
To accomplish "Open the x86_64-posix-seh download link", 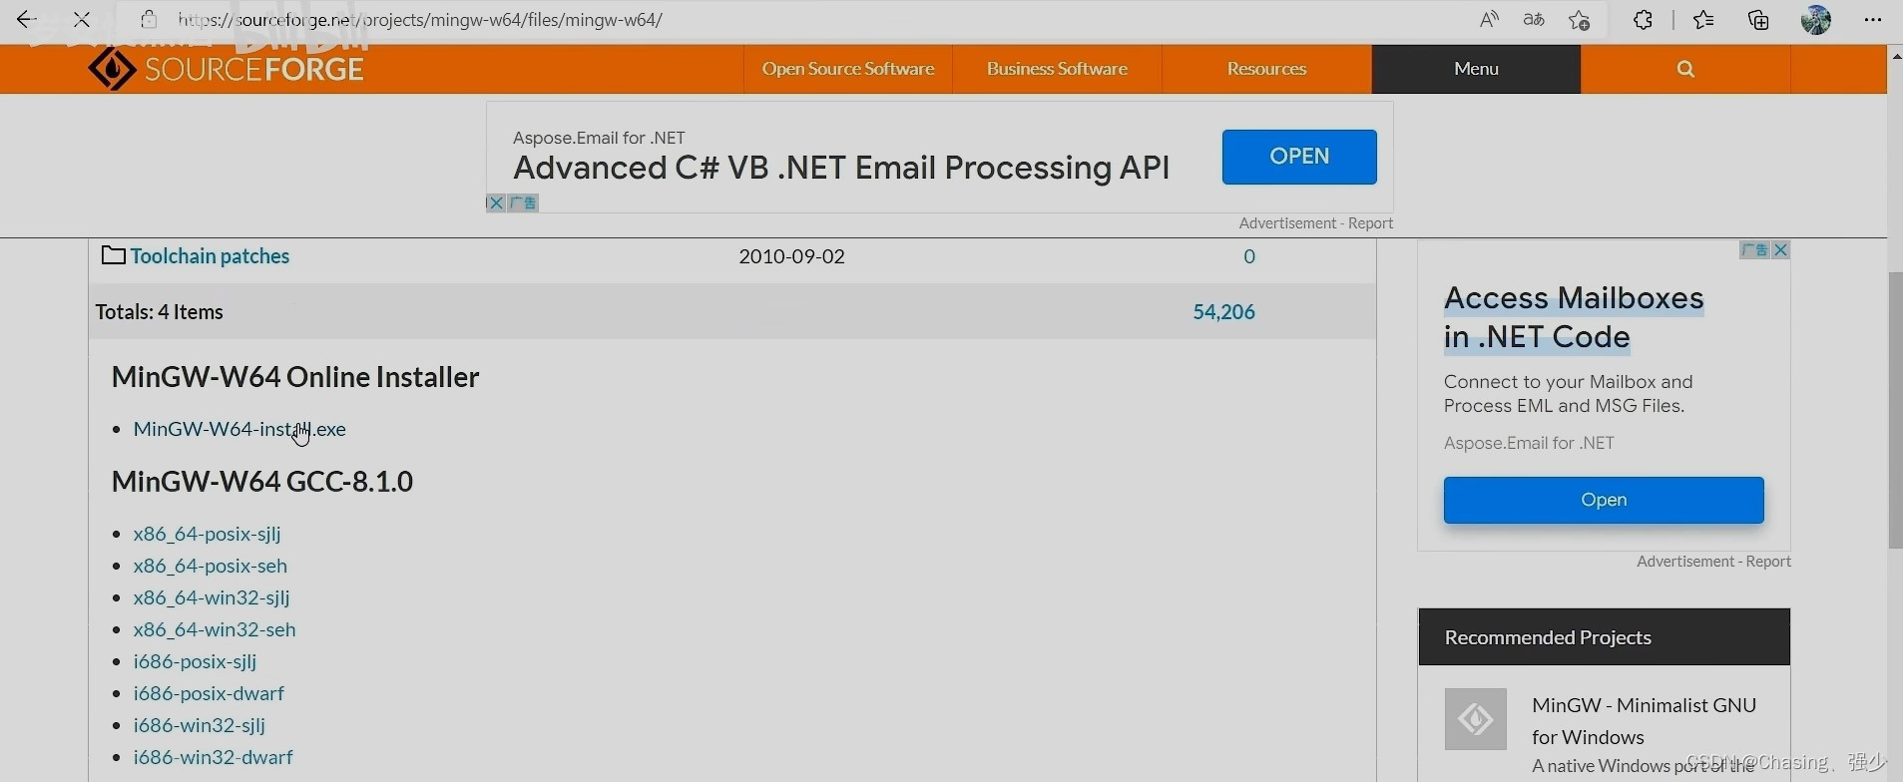I will 211,566.
